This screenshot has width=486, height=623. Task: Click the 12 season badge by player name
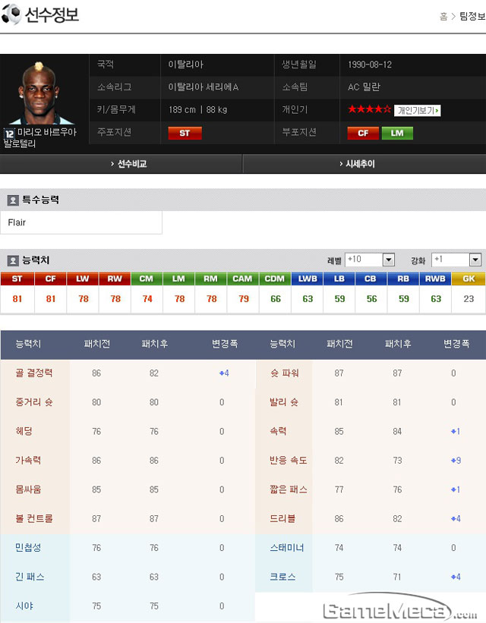pyautogui.click(x=10, y=134)
